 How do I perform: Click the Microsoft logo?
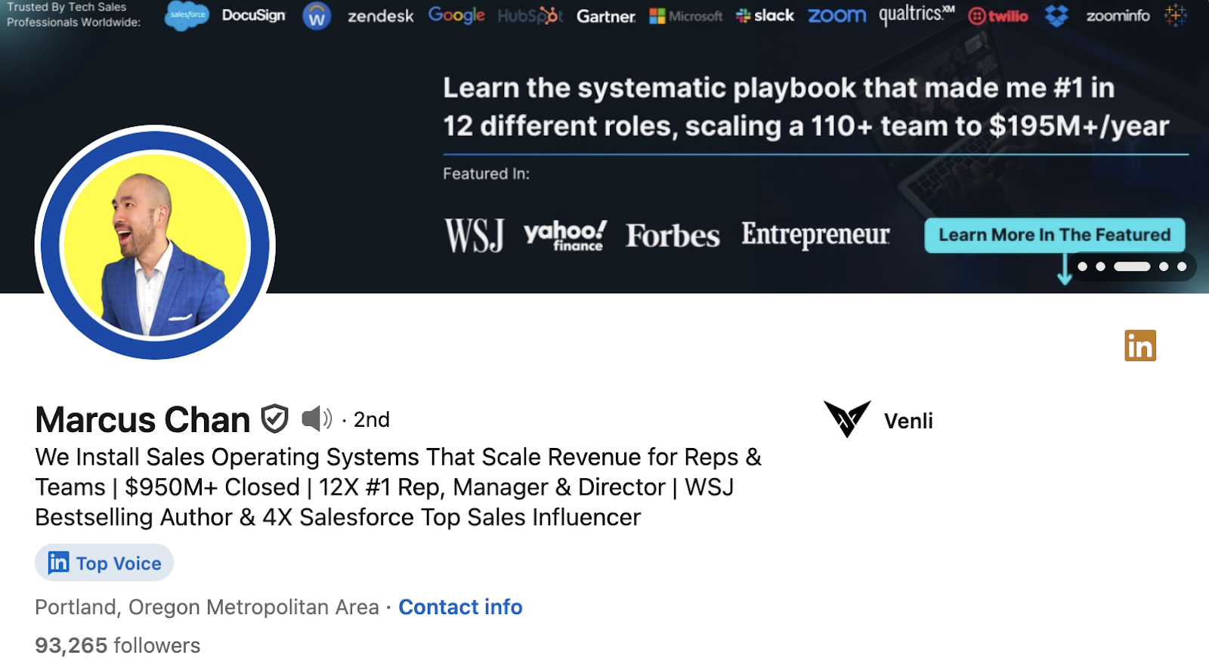point(686,16)
